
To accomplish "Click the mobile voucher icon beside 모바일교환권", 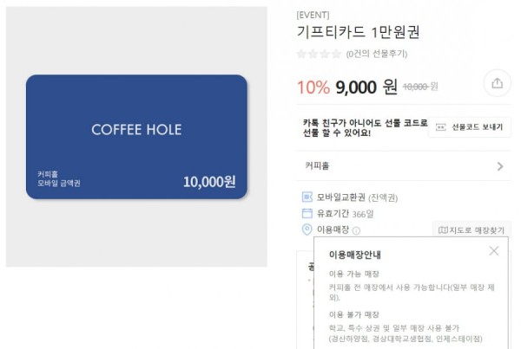I will click(x=307, y=197).
